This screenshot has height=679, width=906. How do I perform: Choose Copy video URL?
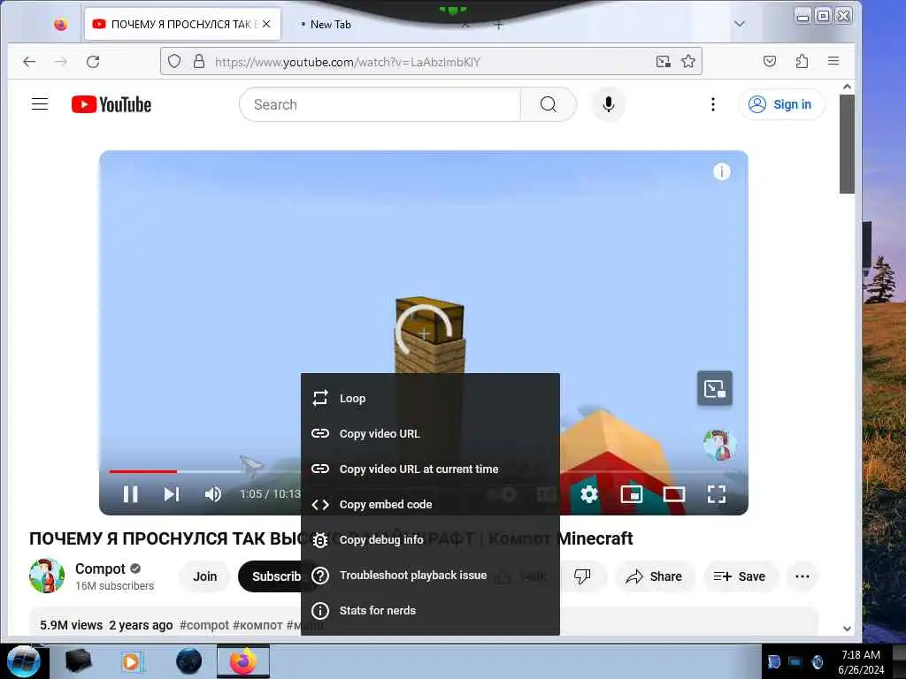point(430,433)
